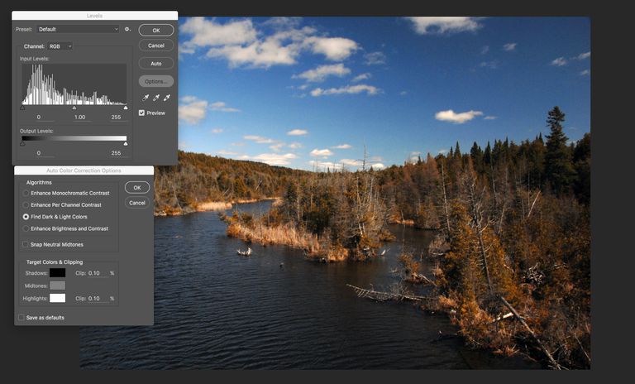Open the Preset dropdown

[79, 29]
